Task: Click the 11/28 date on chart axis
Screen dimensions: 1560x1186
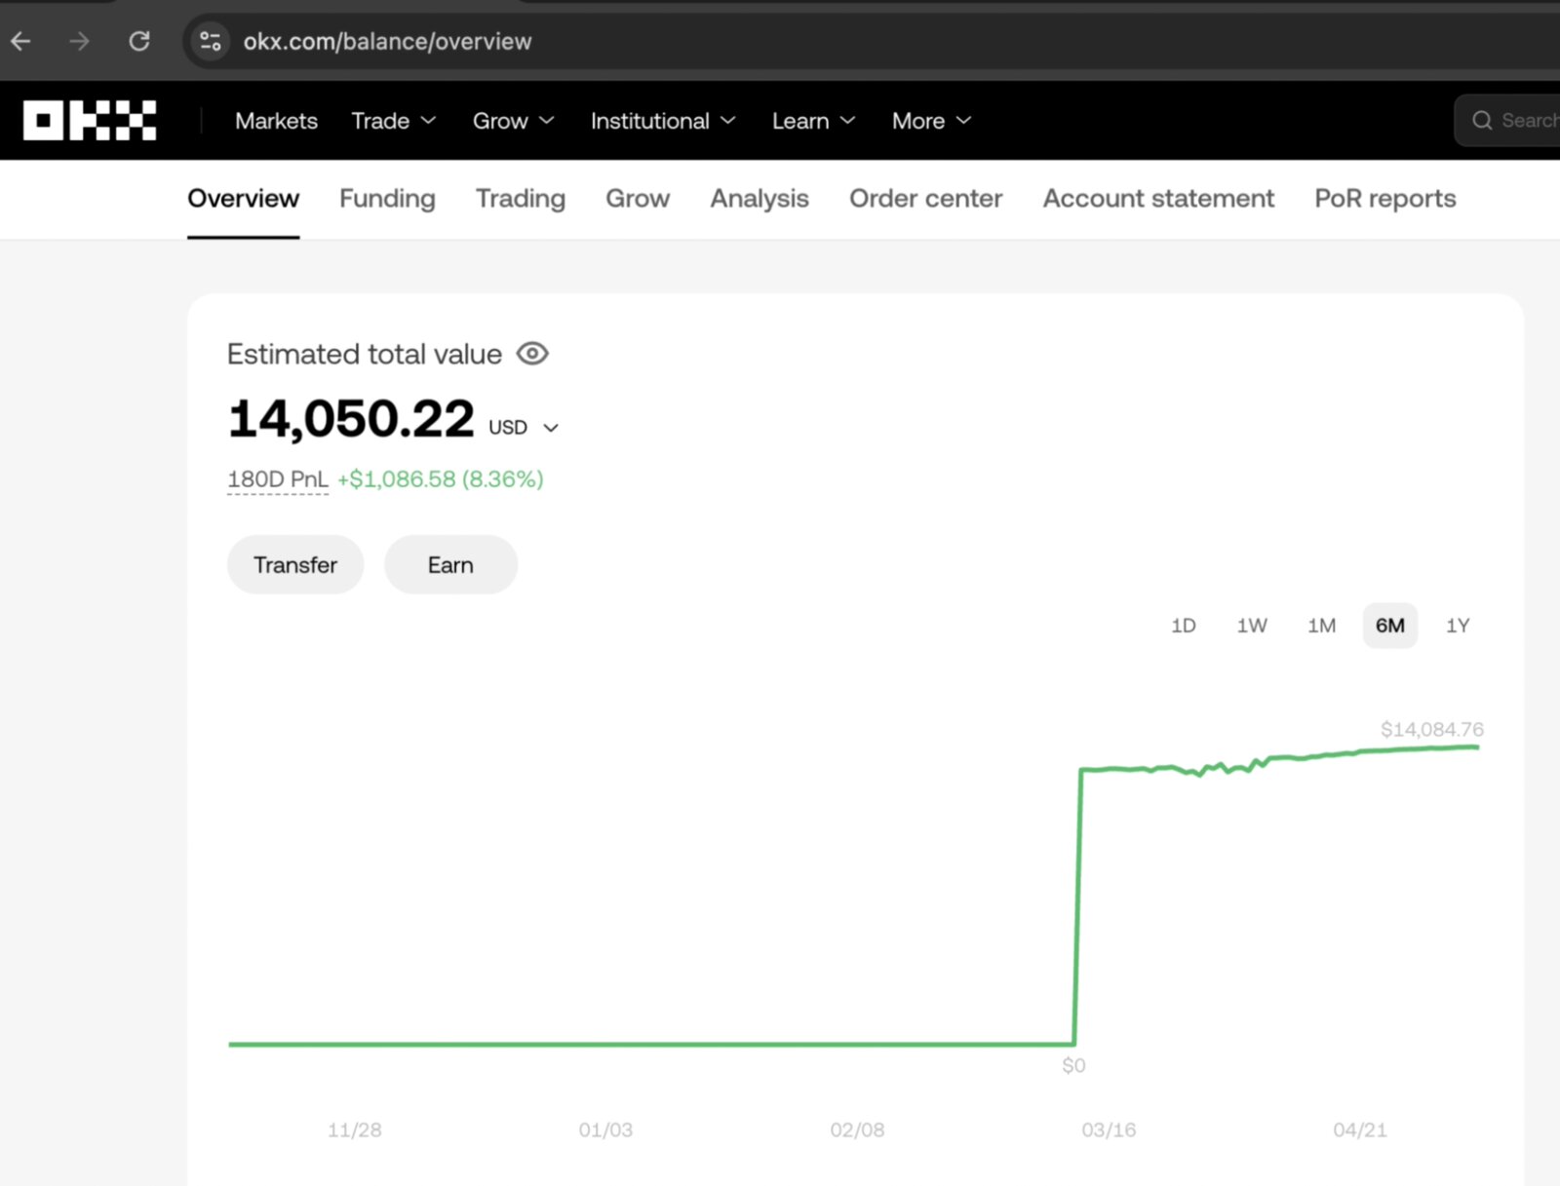Action: click(355, 1129)
